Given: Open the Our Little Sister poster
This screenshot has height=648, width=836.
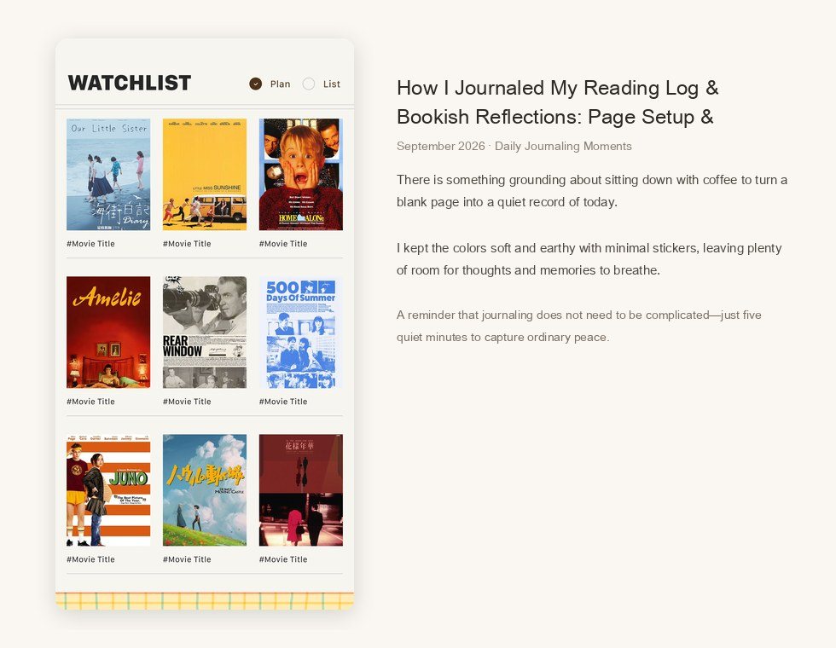Looking at the screenshot, I should coord(108,174).
